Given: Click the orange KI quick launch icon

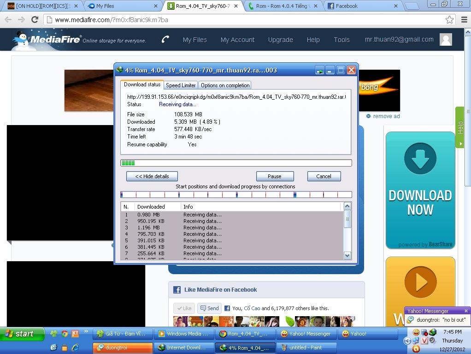Looking at the screenshot, I should [x=75, y=334].
